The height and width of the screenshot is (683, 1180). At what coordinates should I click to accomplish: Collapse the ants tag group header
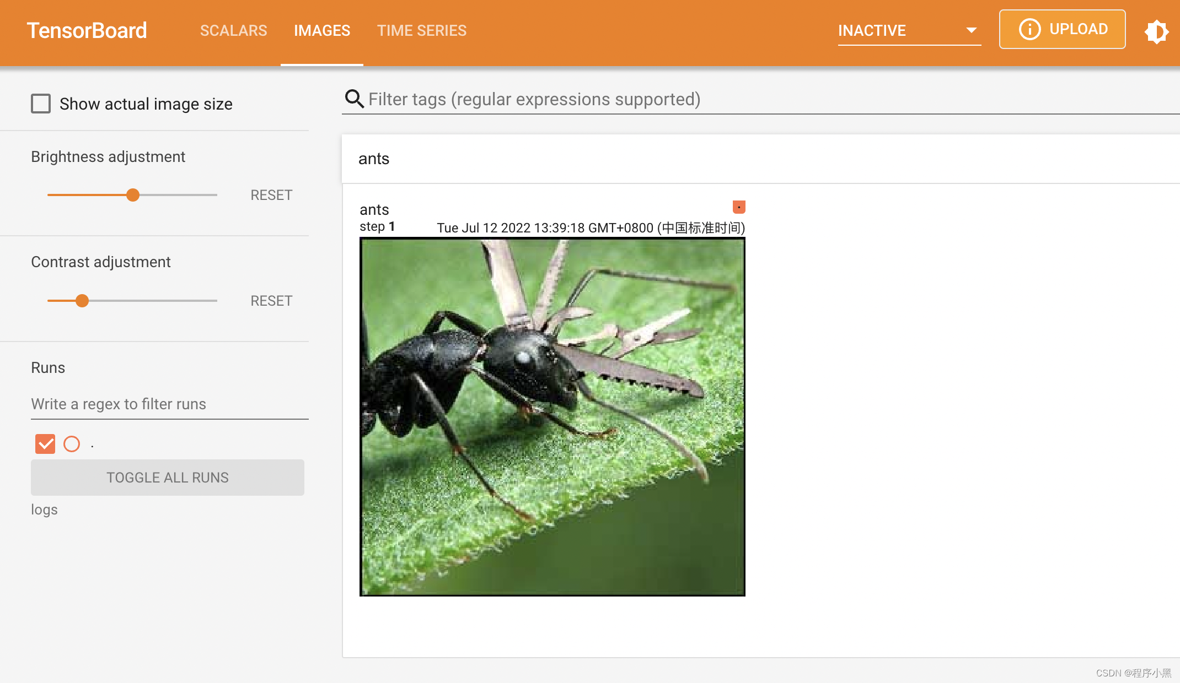(760, 159)
